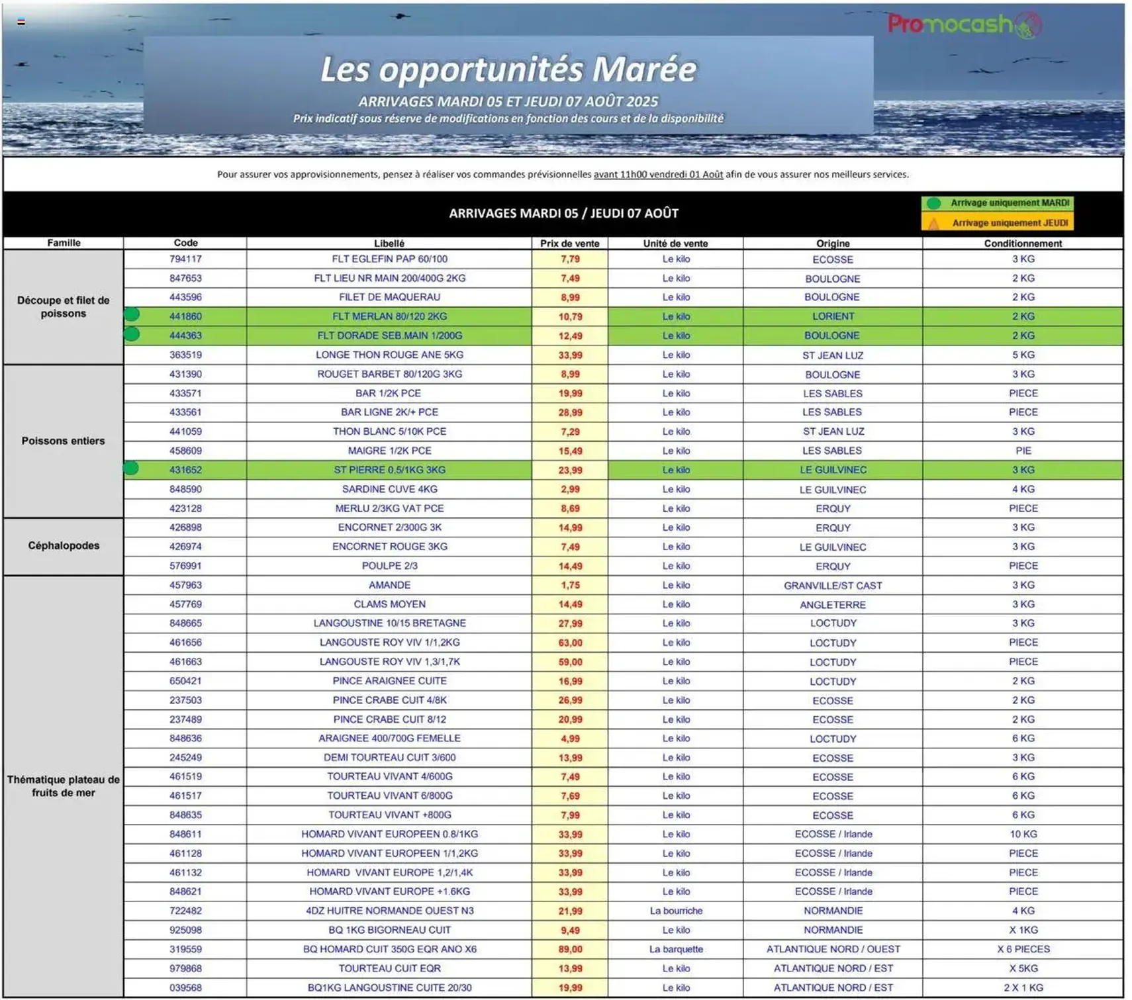Viewport: 1132px width, 1000px height.
Task: Click price 63,00 for LANGOUSTE ROY VIV
Action: [570, 643]
